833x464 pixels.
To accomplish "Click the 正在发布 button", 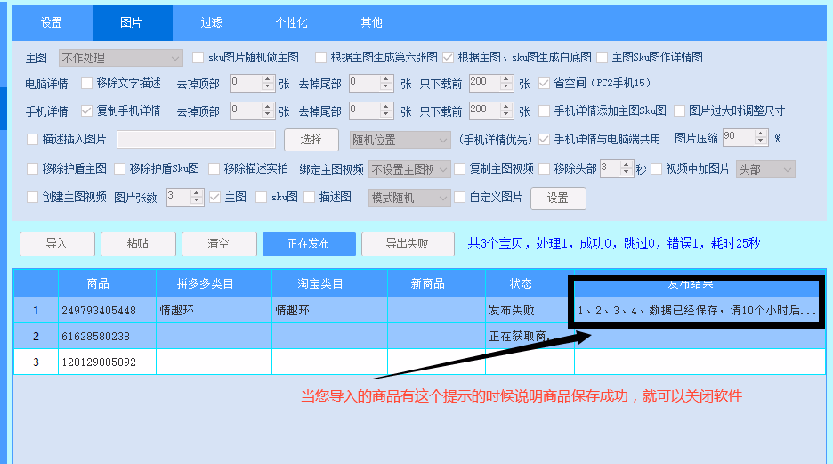I will pos(309,244).
